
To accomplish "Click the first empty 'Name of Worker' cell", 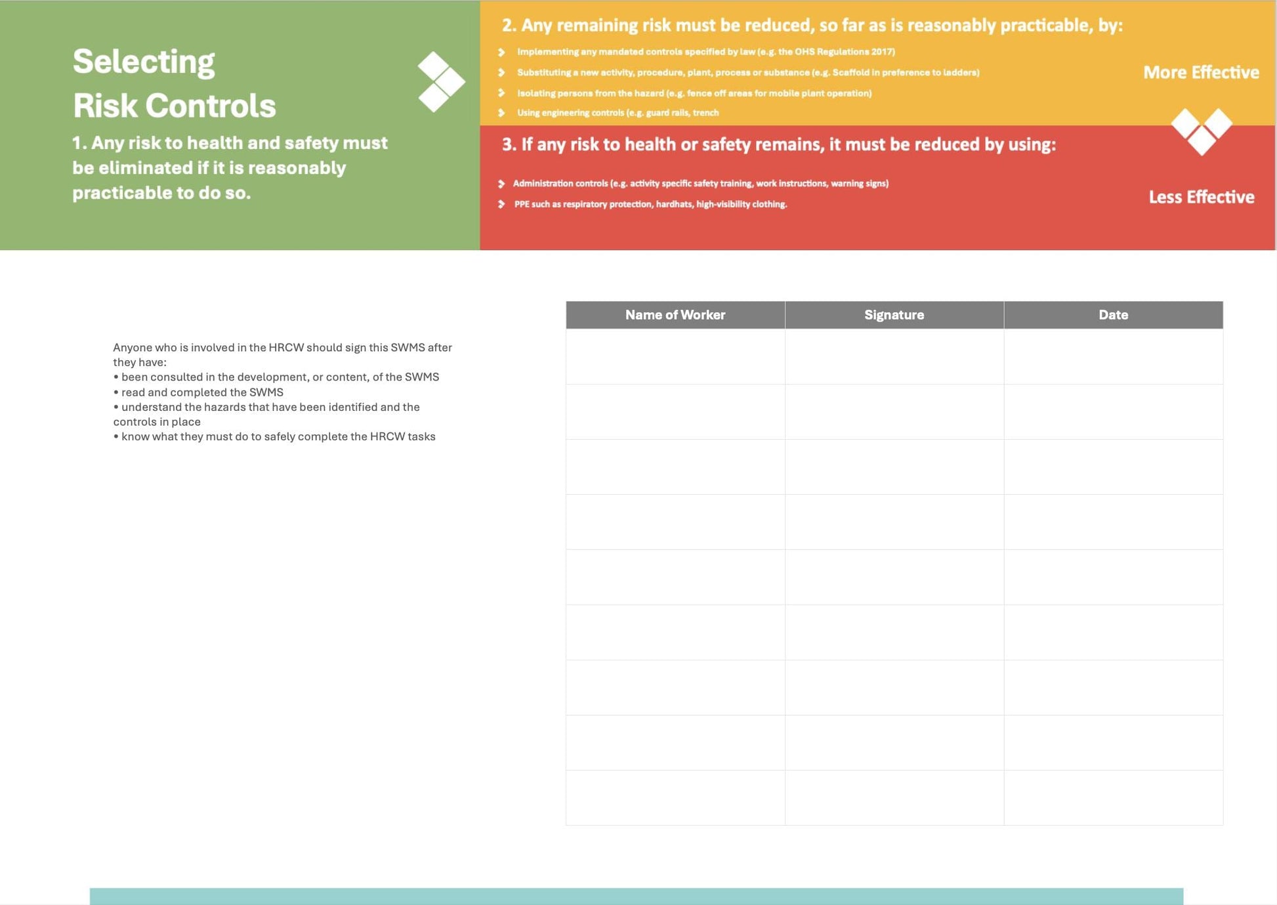I will point(675,356).
